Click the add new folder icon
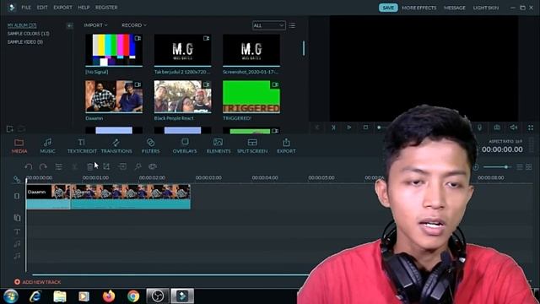The height and width of the screenshot is (304, 540). pyautogui.click(x=9, y=129)
